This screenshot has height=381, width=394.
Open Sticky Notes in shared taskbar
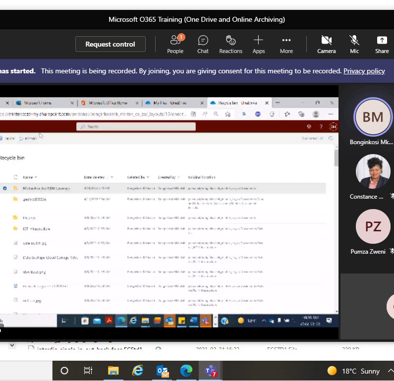pyautogui.click(x=181, y=321)
